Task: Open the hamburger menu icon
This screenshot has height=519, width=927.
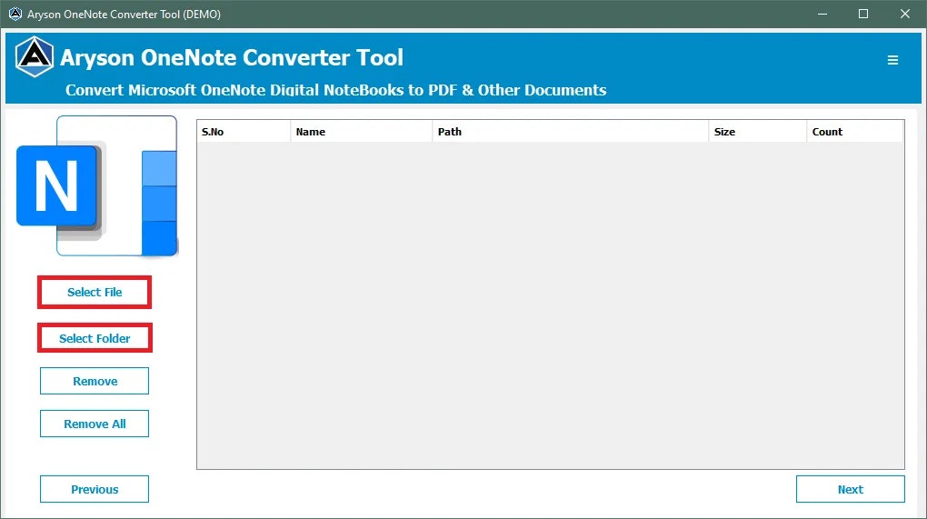Action: point(892,60)
